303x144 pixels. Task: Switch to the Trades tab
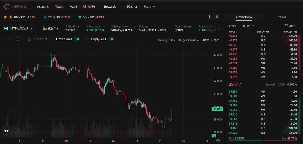pos(282,17)
